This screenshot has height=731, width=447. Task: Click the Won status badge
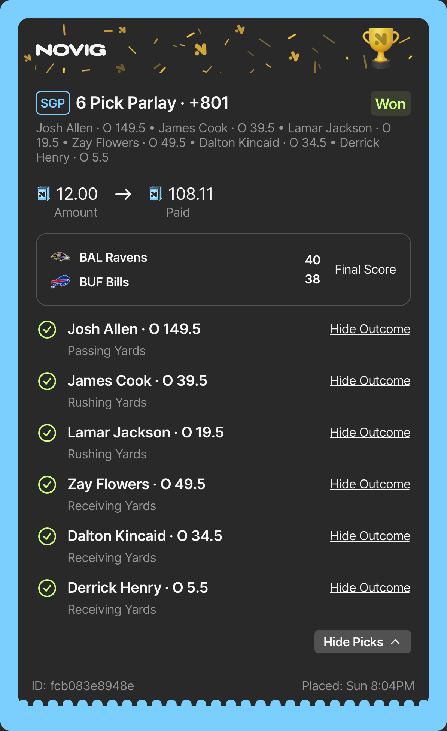tap(390, 104)
